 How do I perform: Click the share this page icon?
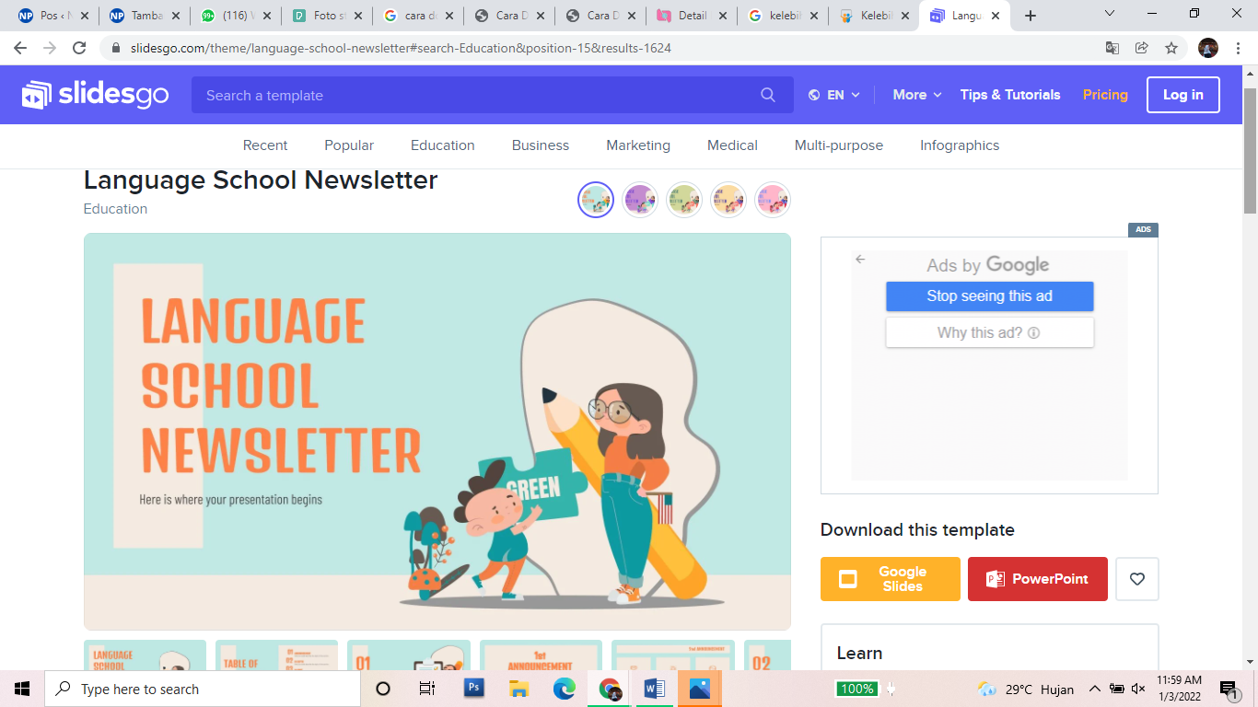click(x=1141, y=47)
